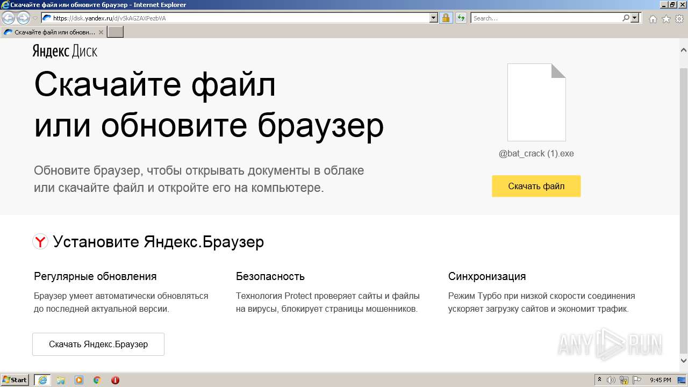The height and width of the screenshot is (387, 688).
Task: Open the Action Center flag icon
Action: click(637, 380)
